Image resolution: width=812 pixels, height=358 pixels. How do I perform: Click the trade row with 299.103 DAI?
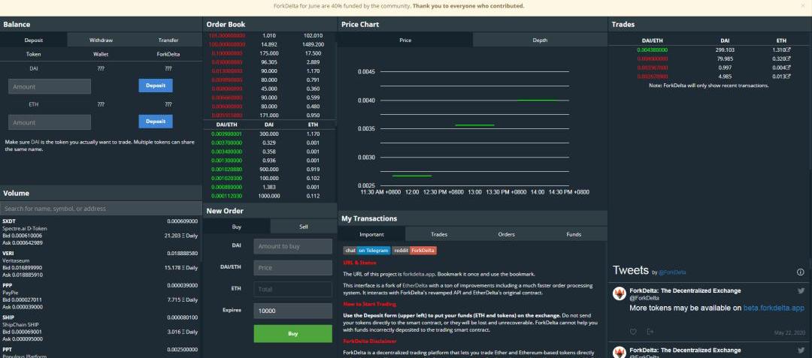coord(708,50)
